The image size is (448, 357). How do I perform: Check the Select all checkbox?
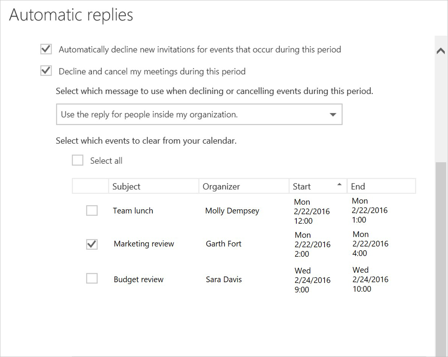point(78,161)
